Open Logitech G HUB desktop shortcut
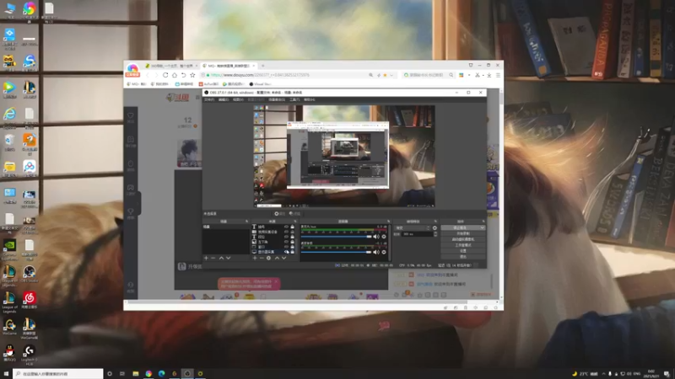The height and width of the screenshot is (379, 675). coord(30,355)
